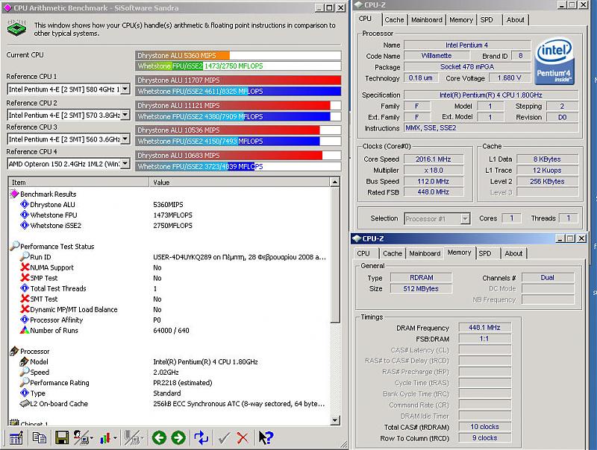The width and height of the screenshot is (597, 450).
Task: Open the Reference CPU 2 dropdown
Action: (x=125, y=115)
